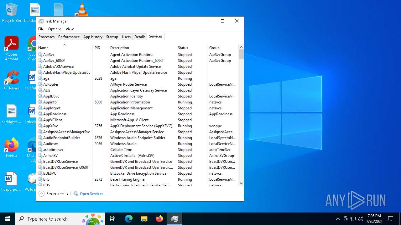Click the services list scrollbar up arrow

coord(241,47)
